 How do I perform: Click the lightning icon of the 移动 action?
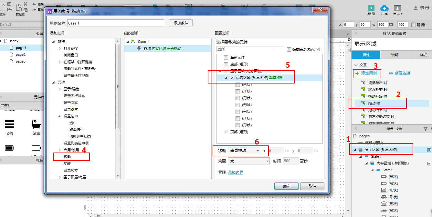(x=139, y=48)
